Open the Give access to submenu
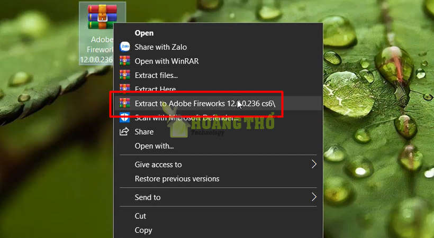Screen dimensions: 434x238 (218, 164)
